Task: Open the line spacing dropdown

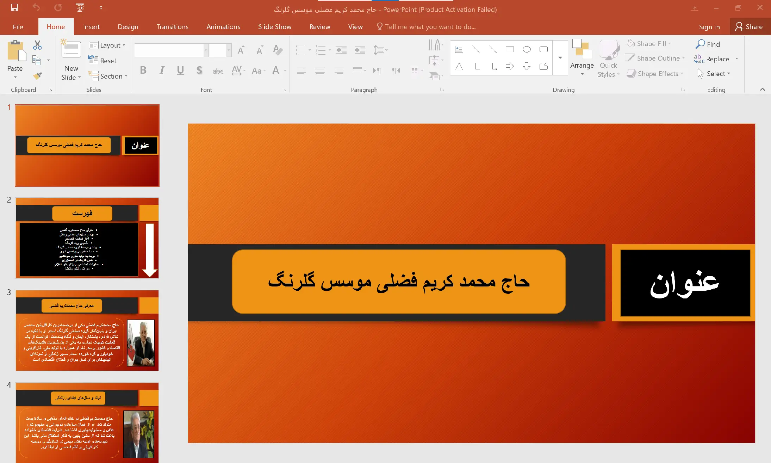Action: tap(380, 50)
